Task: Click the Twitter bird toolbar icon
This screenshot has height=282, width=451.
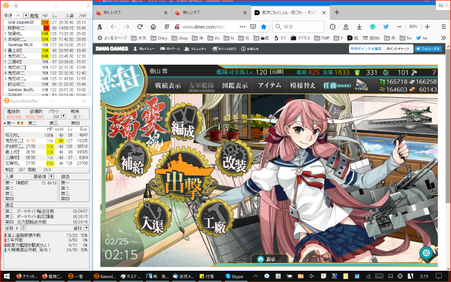Action: [386, 26]
